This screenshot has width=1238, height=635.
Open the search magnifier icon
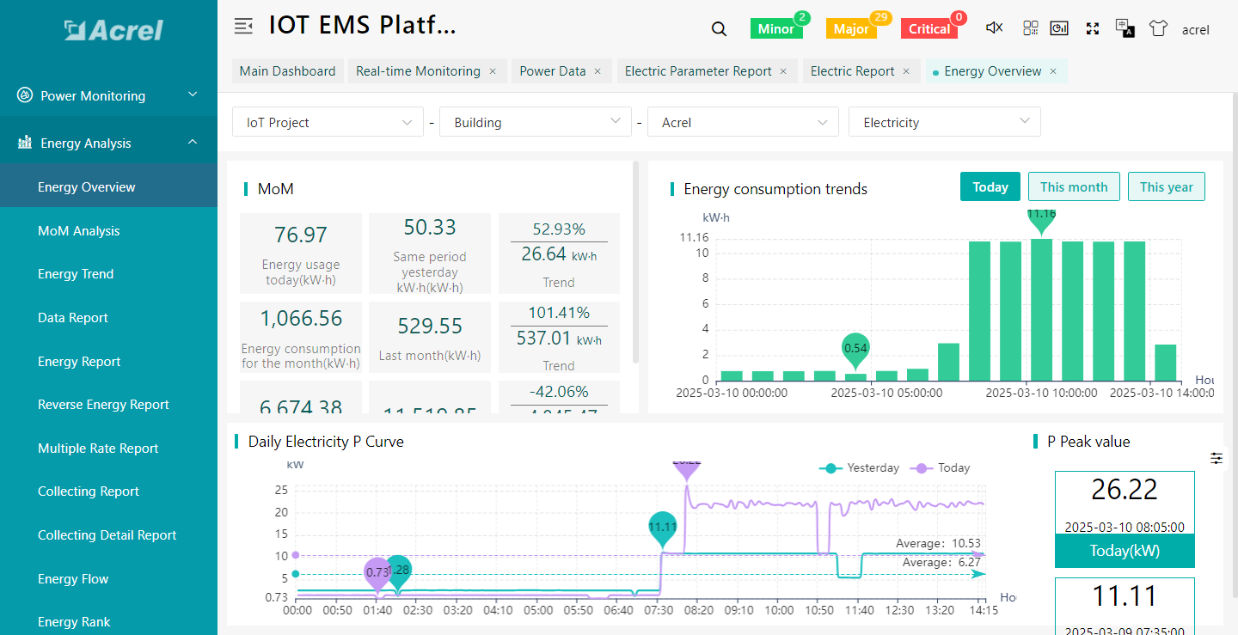(x=720, y=29)
